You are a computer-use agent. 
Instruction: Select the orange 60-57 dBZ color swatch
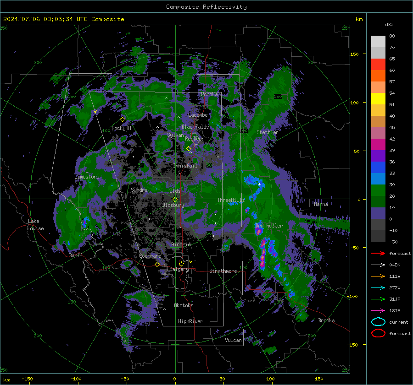coord(378,76)
